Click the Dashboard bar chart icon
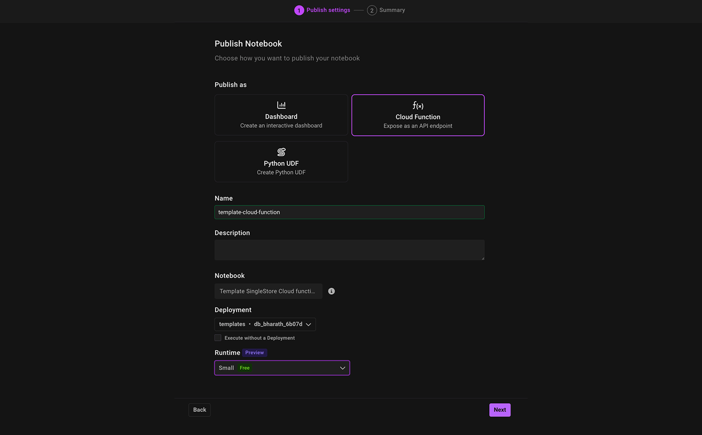Viewport: 702px width, 435px height. tap(281, 104)
